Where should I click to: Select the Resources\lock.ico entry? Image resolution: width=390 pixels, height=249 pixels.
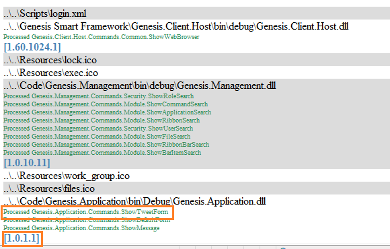[x=50, y=60]
